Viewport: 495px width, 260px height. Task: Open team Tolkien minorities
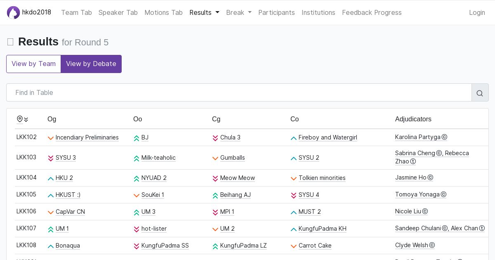pos(322,178)
